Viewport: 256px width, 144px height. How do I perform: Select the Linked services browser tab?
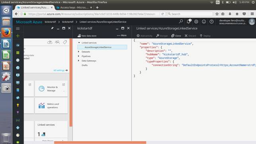pyautogui.click(x=35, y=8)
